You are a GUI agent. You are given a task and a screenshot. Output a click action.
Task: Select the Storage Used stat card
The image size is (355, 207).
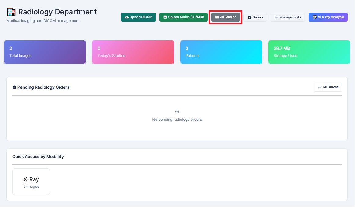pyautogui.click(x=309, y=52)
